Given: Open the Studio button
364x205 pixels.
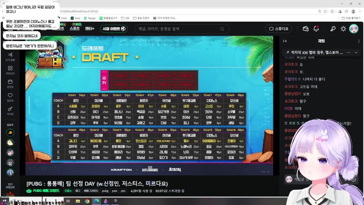Looking at the screenshot, I should 279,29.
